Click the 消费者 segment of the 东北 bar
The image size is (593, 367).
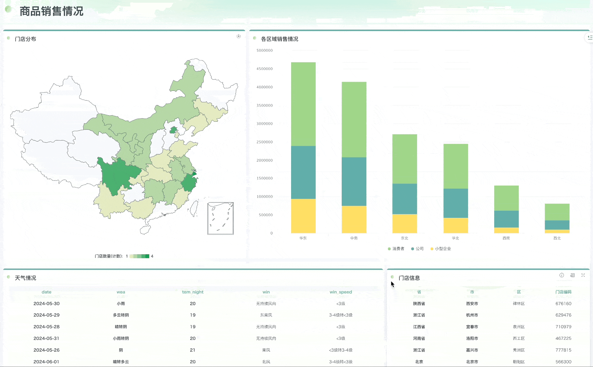click(405, 159)
